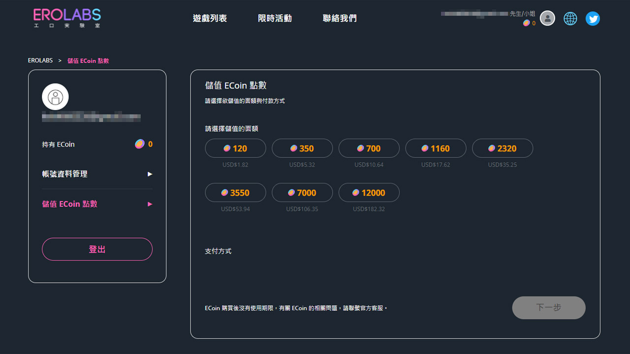Image resolution: width=630 pixels, height=354 pixels.
Task: Open 遊戲列表 menu
Action: [210, 18]
